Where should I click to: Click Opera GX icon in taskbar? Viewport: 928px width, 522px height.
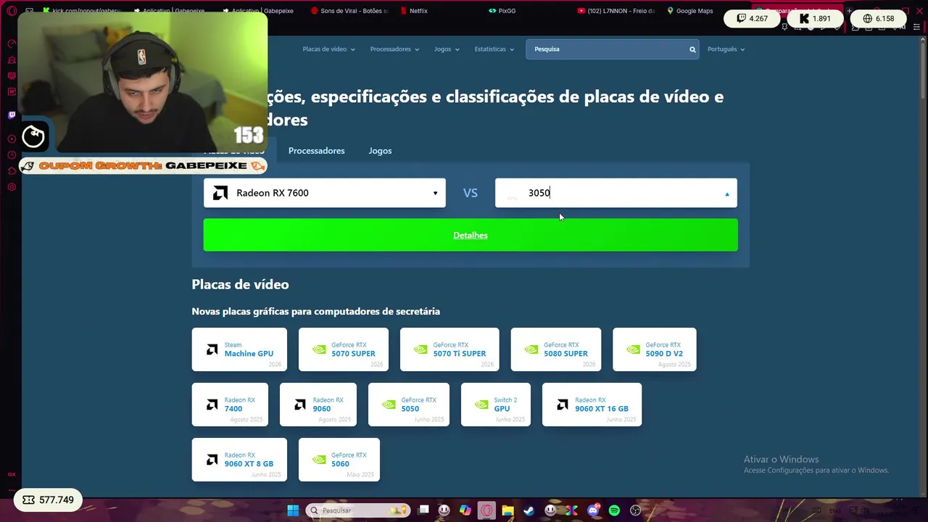tap(486, 510)
